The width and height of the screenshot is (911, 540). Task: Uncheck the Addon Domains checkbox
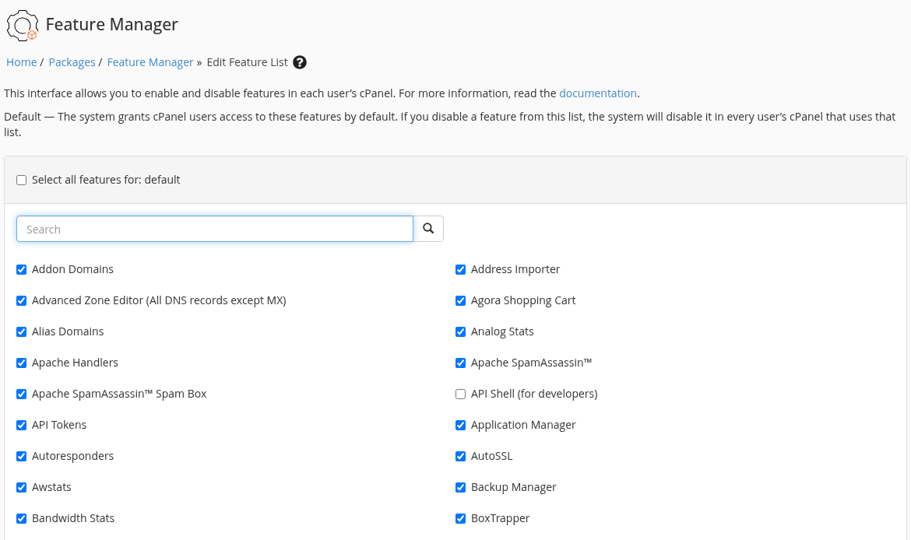point(22,269)
